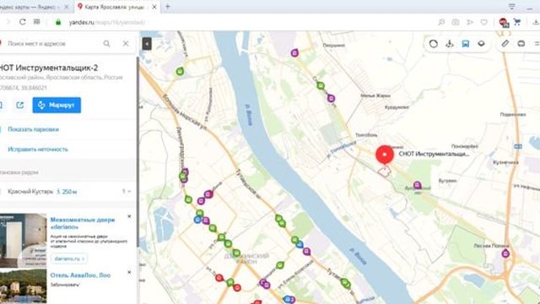Open the red adblocker extension icon
The width and height of the screenshot is (540, 304).
504,23
